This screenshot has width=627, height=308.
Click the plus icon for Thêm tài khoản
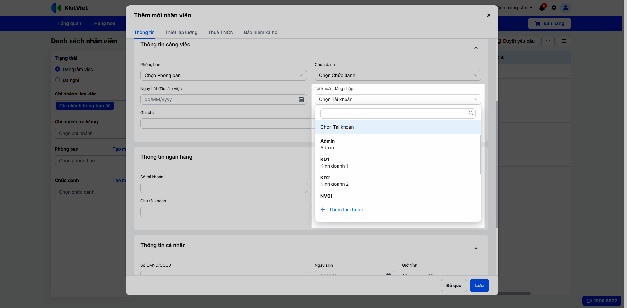pos(323,210)
